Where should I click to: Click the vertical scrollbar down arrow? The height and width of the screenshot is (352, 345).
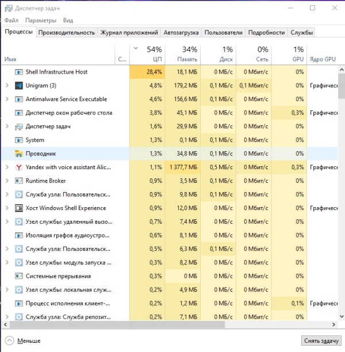pos(342,316)
